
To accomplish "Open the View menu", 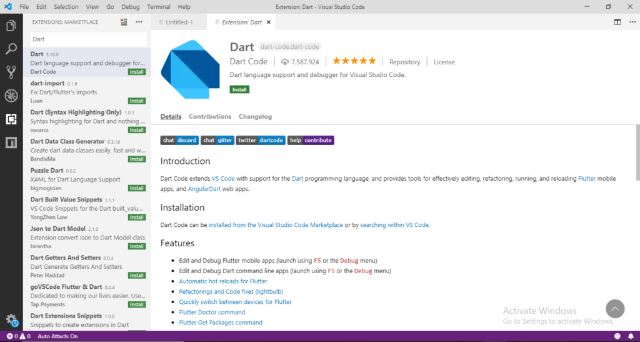I will (92, 7).
